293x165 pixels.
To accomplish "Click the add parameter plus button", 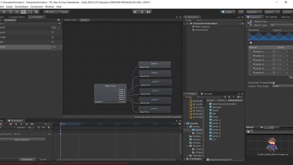I will coord(60,24).
